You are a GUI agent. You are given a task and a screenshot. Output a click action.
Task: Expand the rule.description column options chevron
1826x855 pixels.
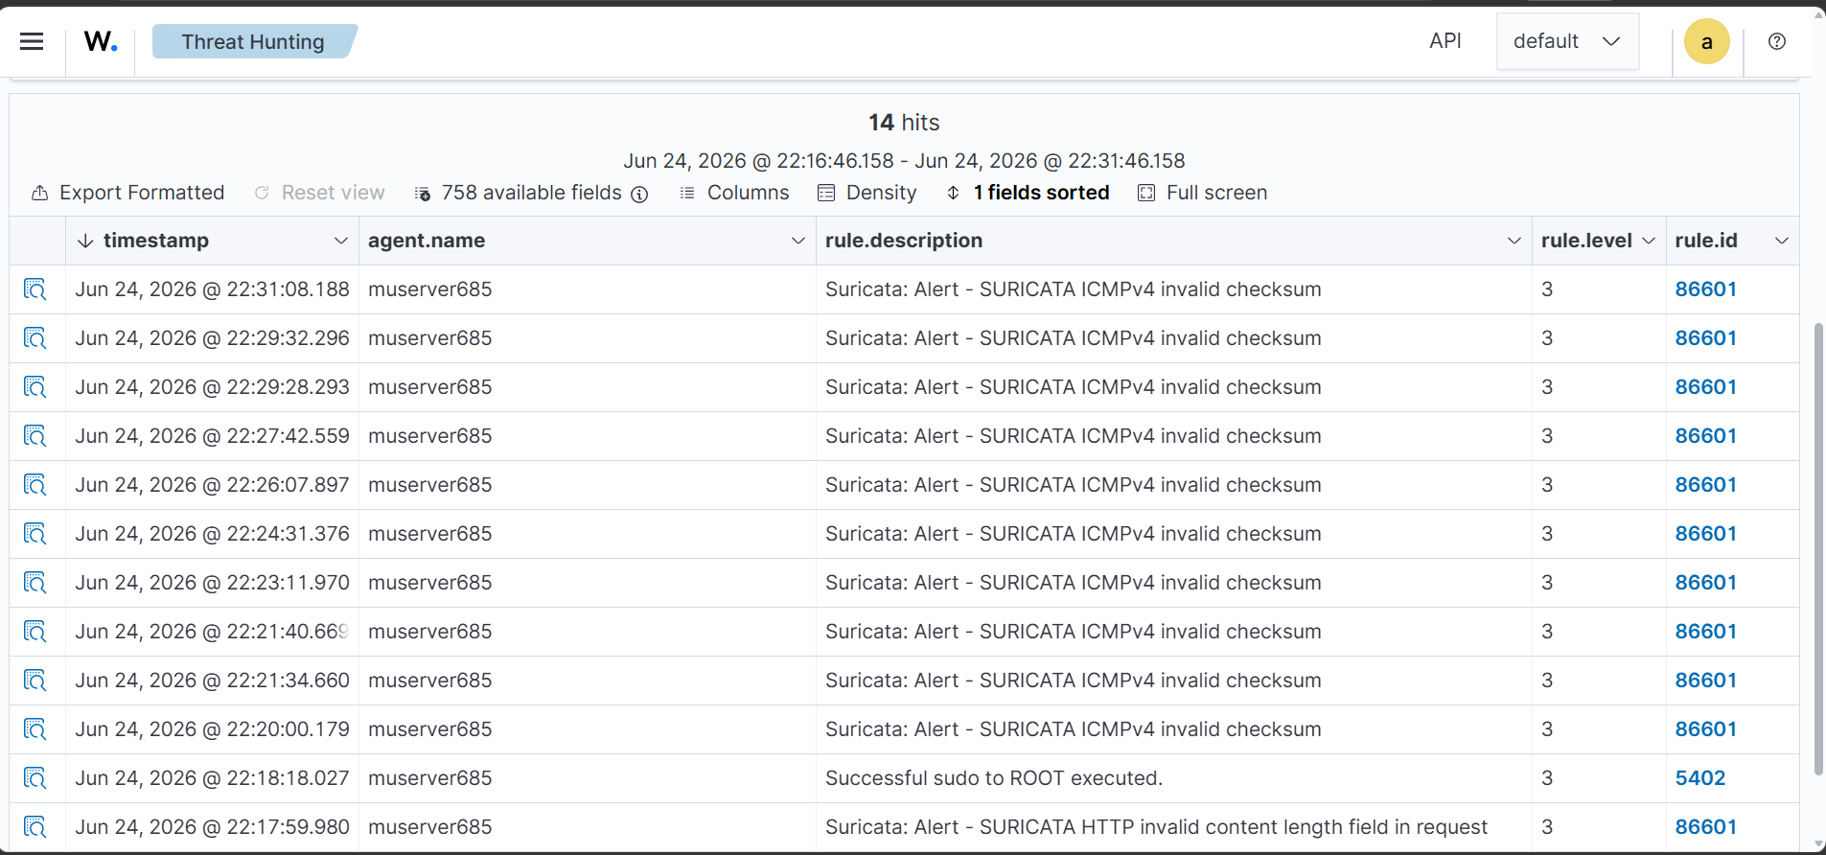[x=1514, y=241]
